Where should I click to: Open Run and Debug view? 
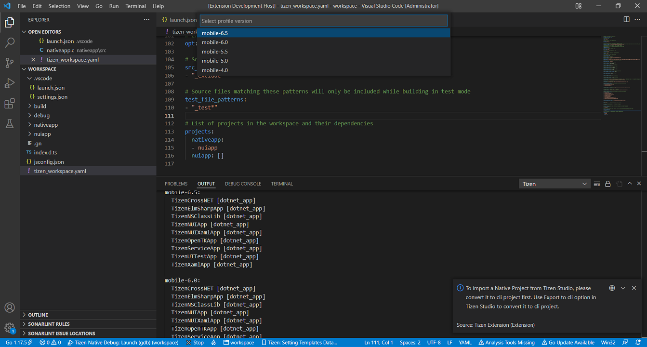coord(10,83)
